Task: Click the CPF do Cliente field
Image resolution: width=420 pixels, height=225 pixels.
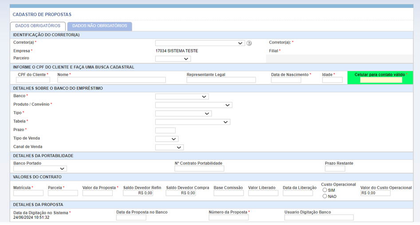Action: click(33, 80)
